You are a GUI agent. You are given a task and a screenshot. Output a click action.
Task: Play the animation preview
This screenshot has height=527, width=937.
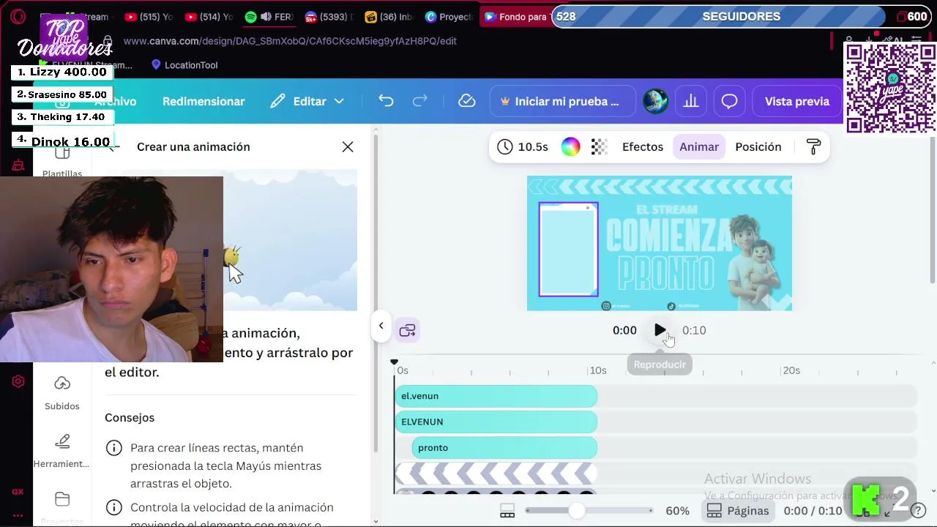[x=660, y=331]
